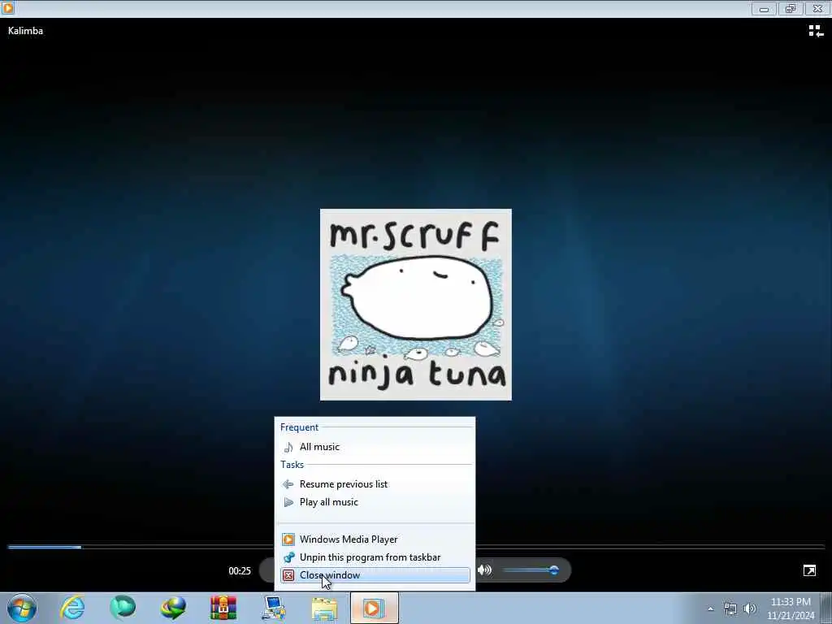Click the Show desktop strip
The height and width of the screenshot is (624, 832).
click(826, 608)
